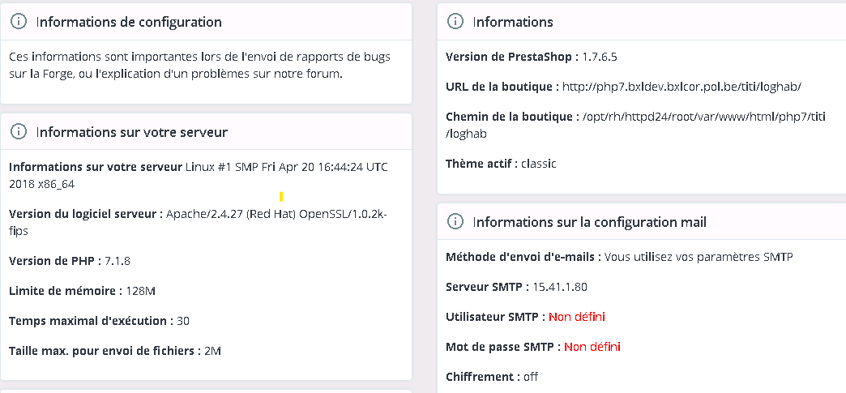Click the Informations sur votre serveur heading
Screen dimensions: 846x393
(x=131, y=132)
